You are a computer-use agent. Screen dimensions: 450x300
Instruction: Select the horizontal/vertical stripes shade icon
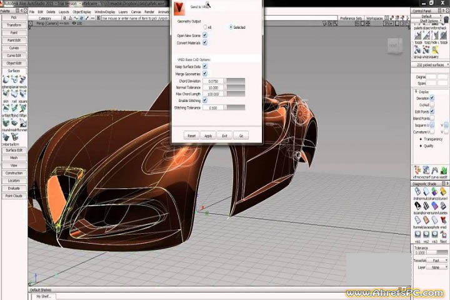coord(426,206)
